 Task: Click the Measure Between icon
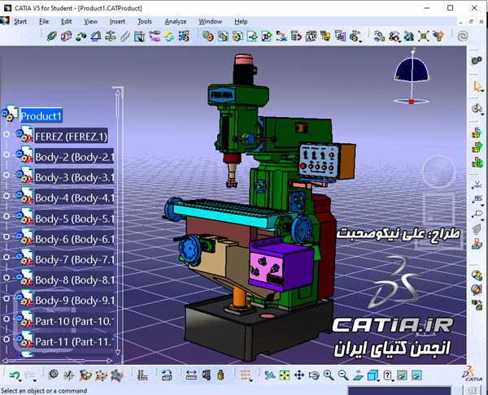(191, 375)
